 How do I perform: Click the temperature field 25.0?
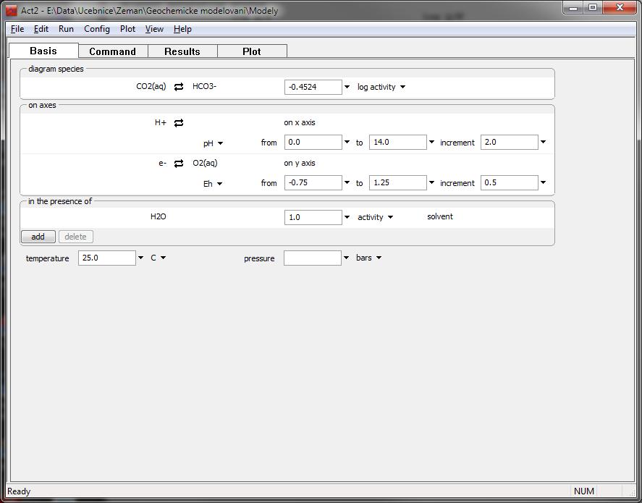pos(107,258)
